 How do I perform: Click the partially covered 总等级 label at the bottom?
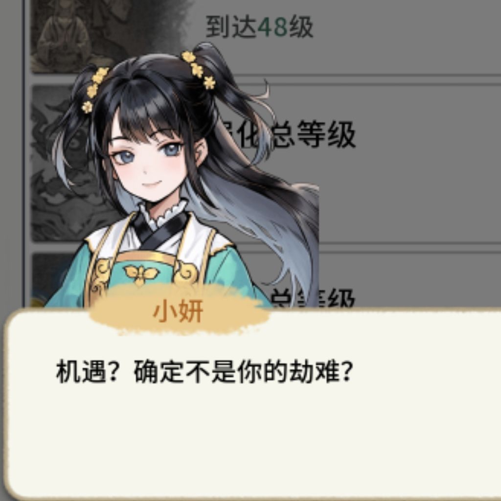click(x=313, y=298)
